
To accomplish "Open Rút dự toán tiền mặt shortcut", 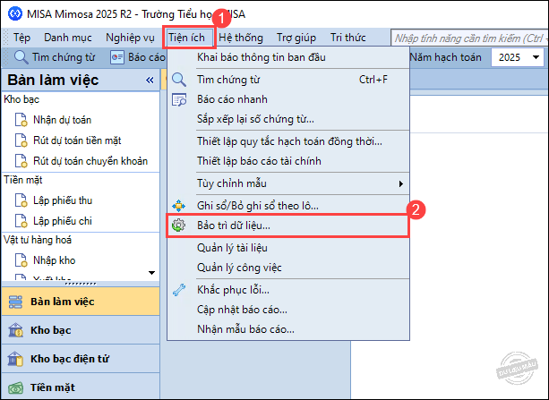I will tap(77, 140).
